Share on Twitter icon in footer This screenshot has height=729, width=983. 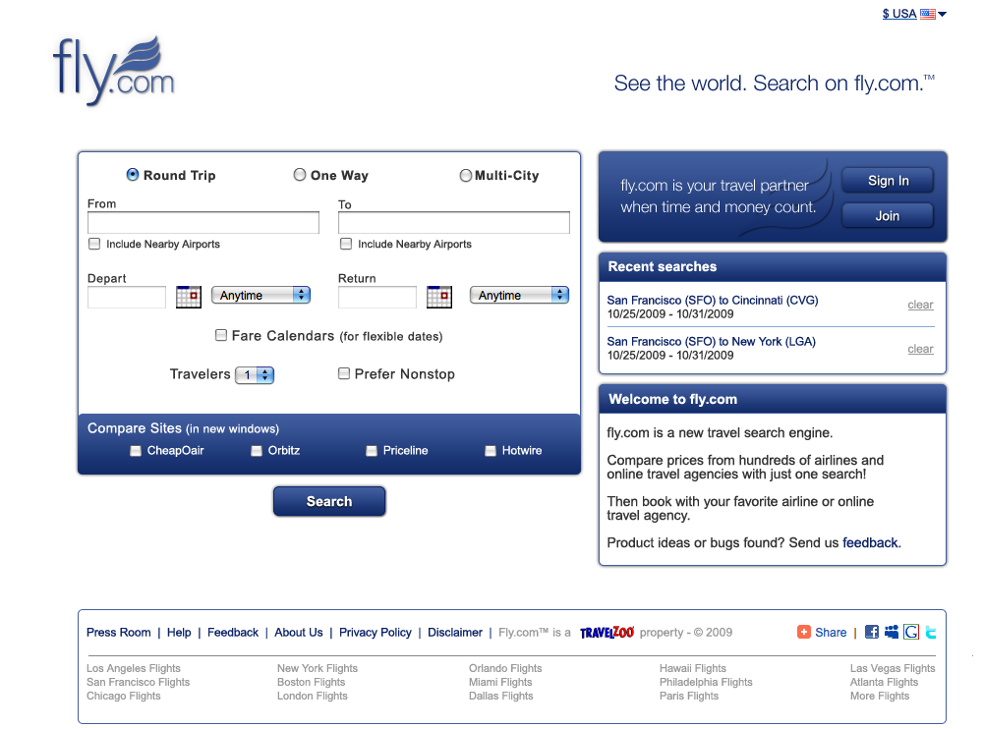point(931,632)
